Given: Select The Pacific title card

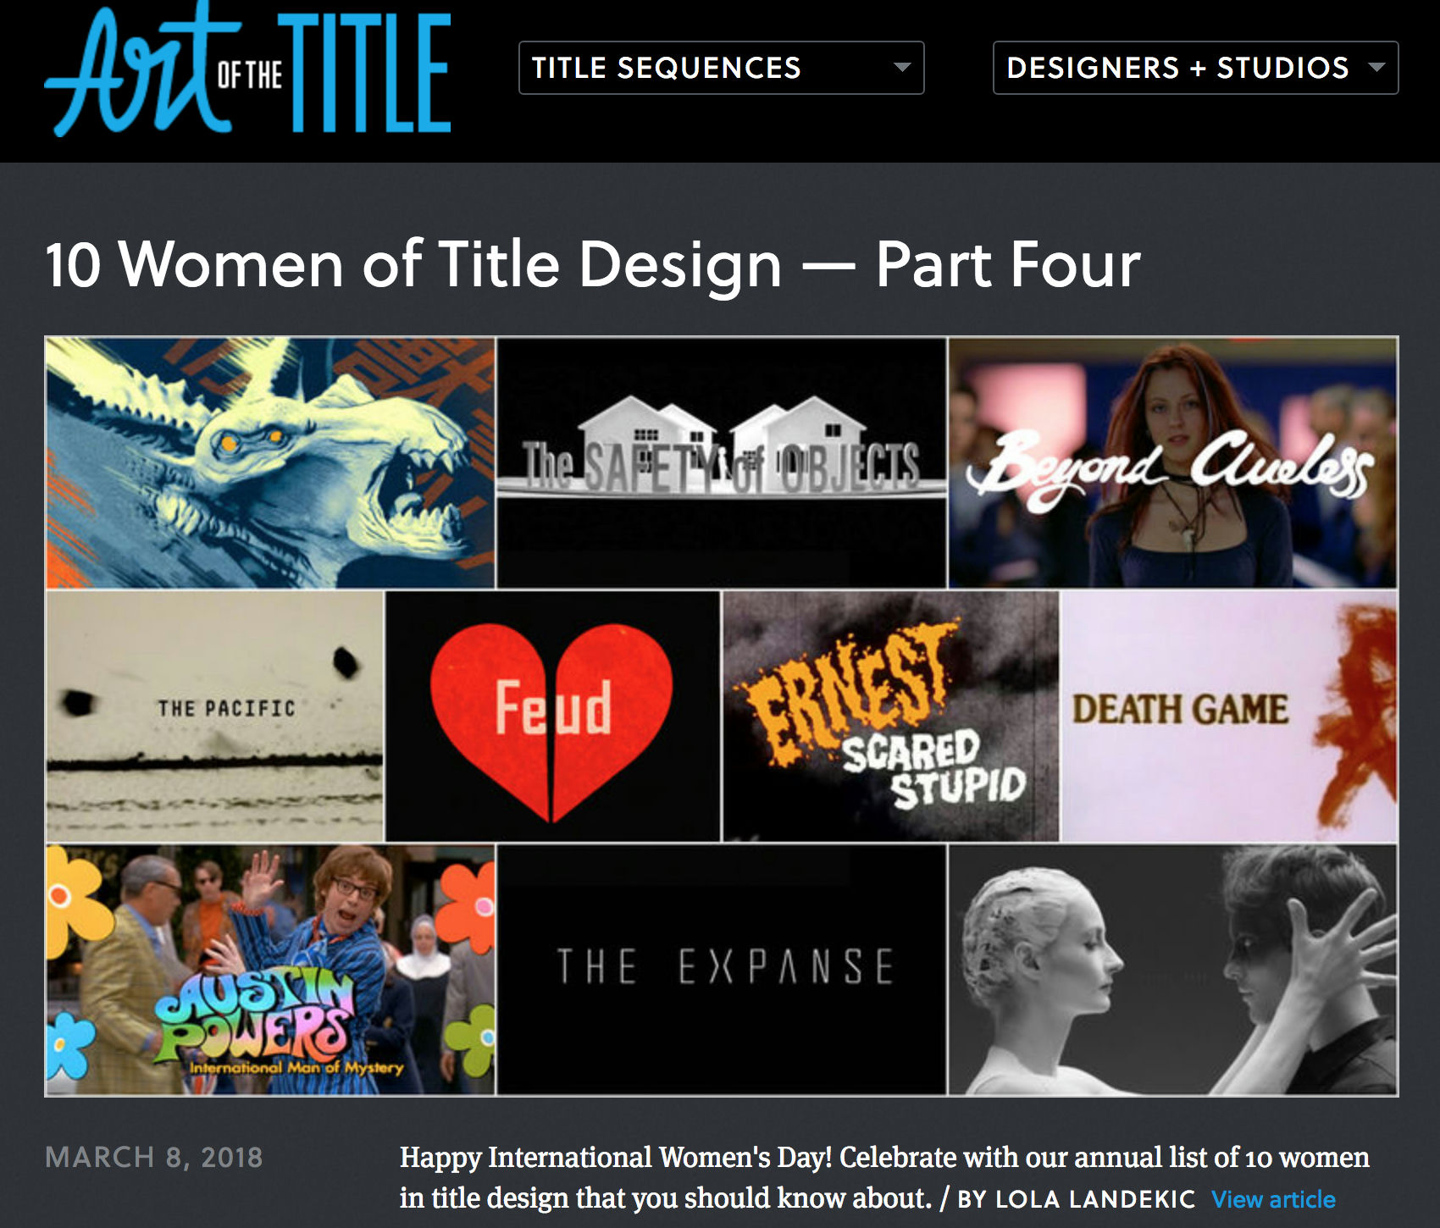Looking at the screenshot, I should click(214, 716).
